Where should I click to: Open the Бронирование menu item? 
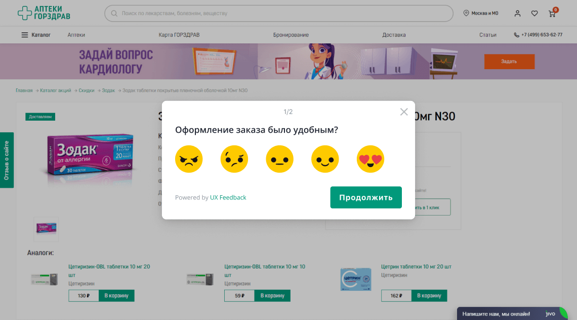[291, 35]
